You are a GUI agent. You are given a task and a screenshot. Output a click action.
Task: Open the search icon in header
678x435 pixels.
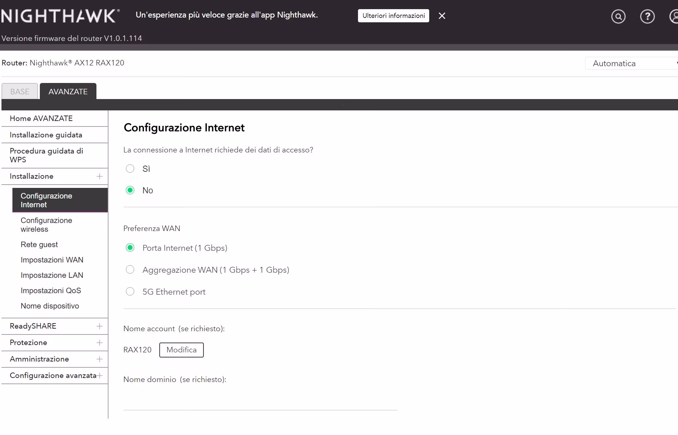[x=618, y=16]
